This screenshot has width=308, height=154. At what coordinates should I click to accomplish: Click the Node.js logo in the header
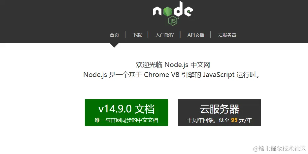point(173,13)
